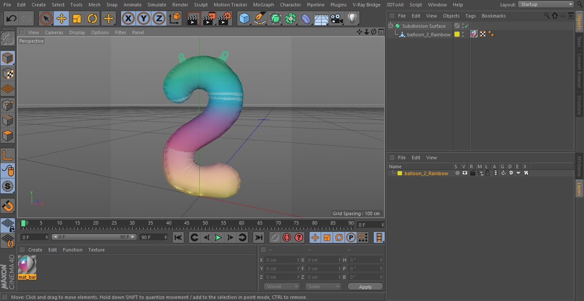The width and height of the screenshot is (584, 301).
Task: Toggle Point Level Animation dots icon
Action: coord(363,237)
